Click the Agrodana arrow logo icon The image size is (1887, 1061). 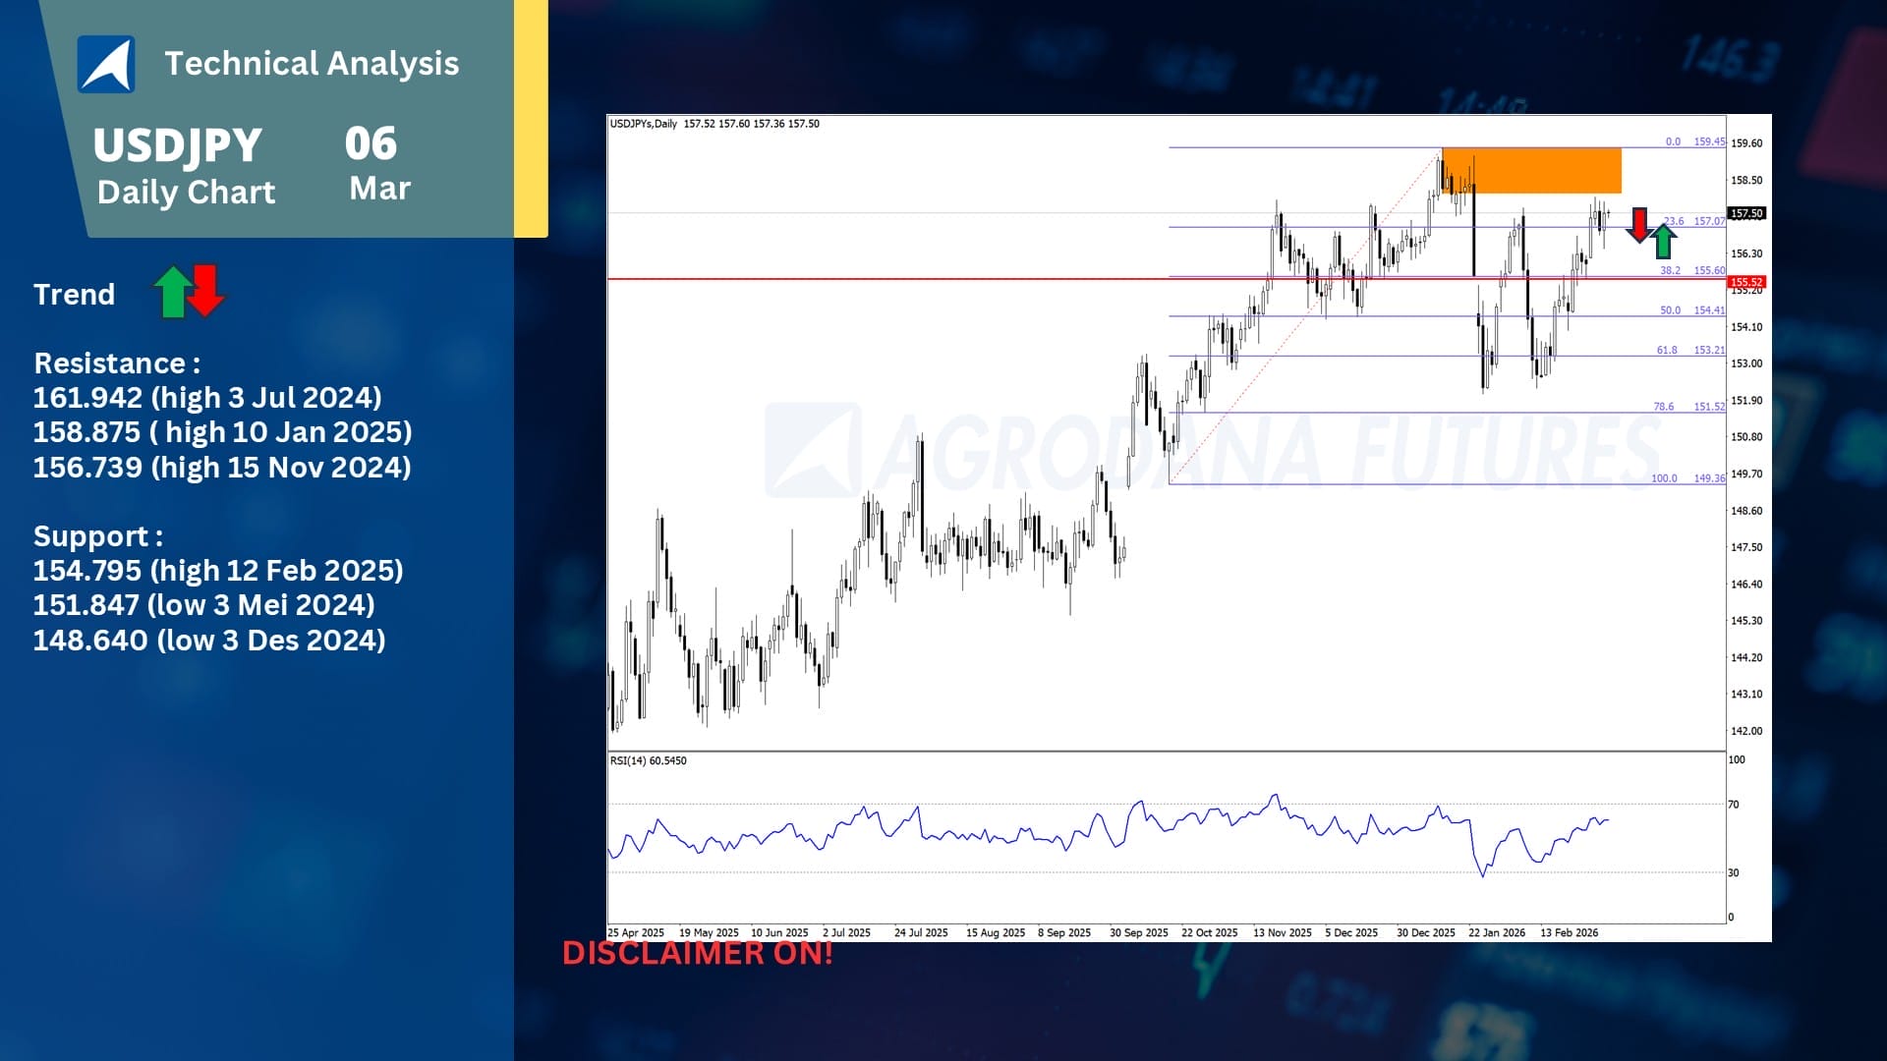[x=106, y=65]
